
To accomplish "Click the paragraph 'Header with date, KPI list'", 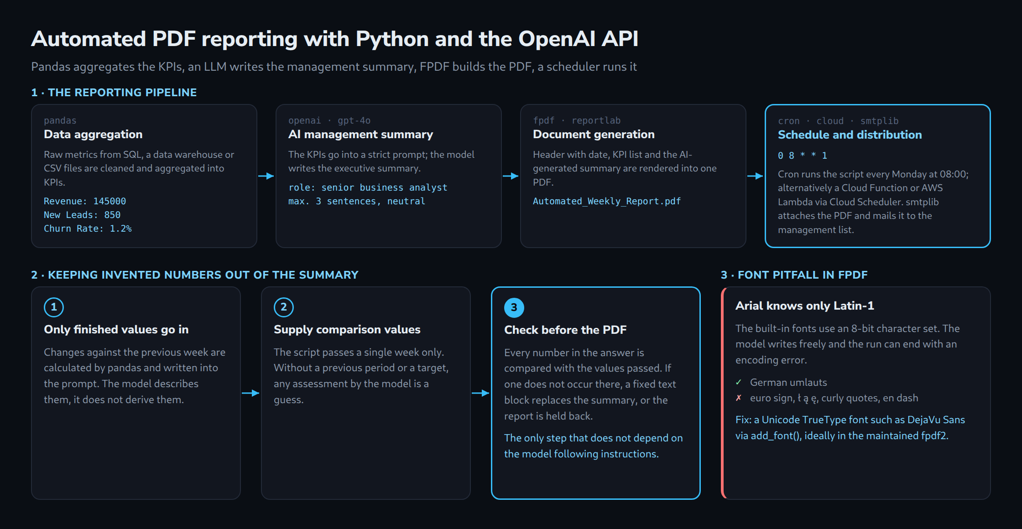I will (625, 168).
